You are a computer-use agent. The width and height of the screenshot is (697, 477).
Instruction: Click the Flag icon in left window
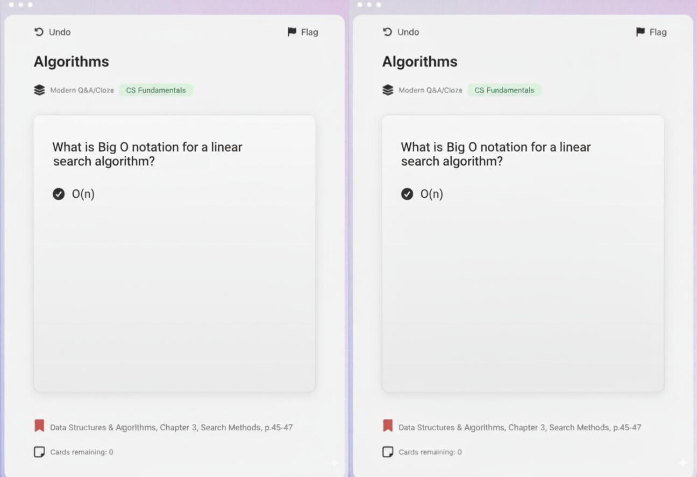292,32
